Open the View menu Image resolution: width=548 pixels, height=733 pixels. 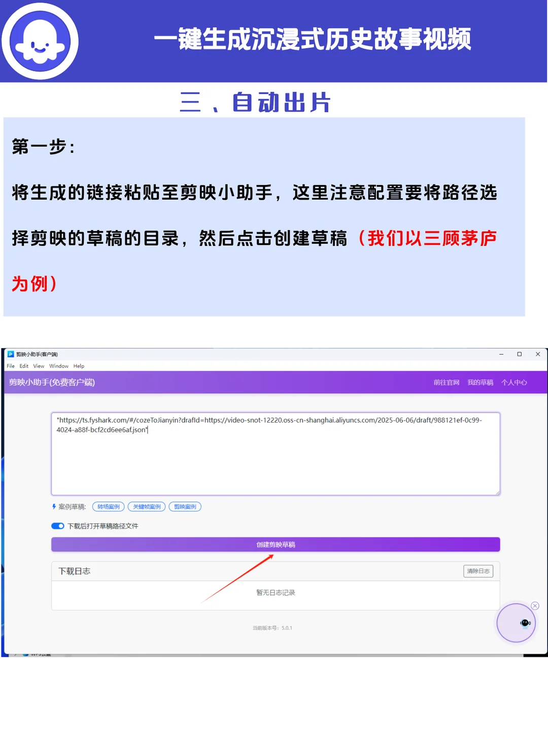(x=39, y=366)
